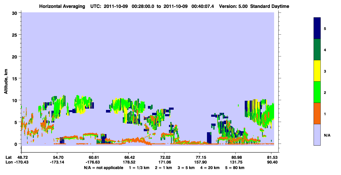
Task: Click the altitude tick label 20
Action: pos(15,56)
